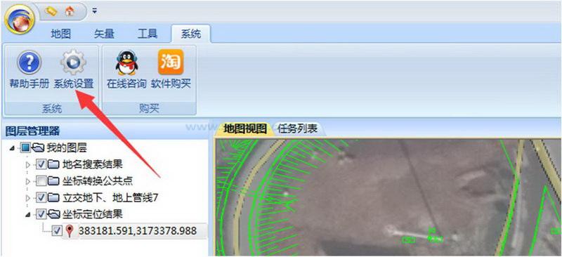
Task: Click the yellow tag quick access icon
Action: (x=51, y=11)
